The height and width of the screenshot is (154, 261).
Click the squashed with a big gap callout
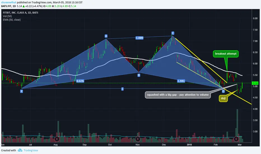tap(178, 95)
